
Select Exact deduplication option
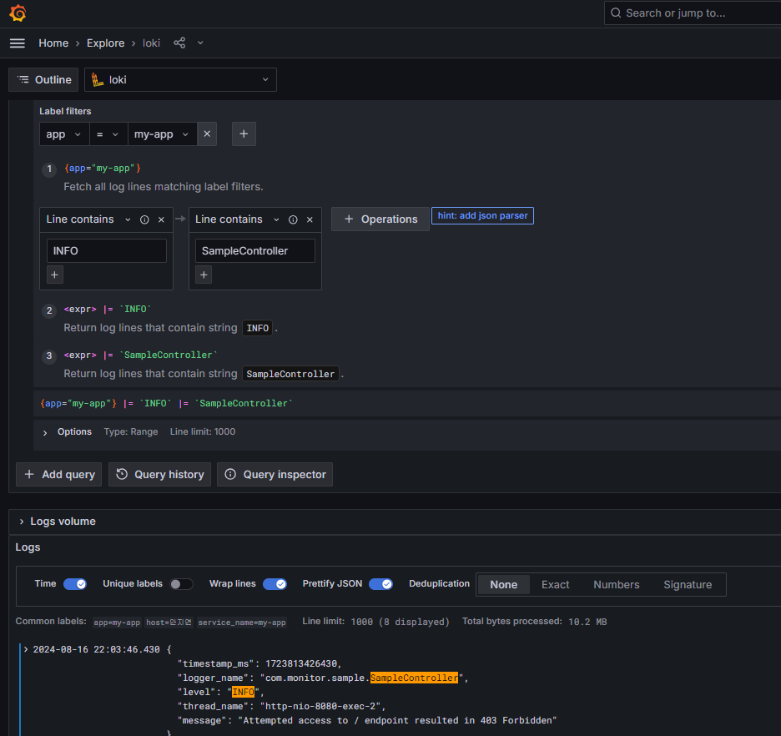556,585
